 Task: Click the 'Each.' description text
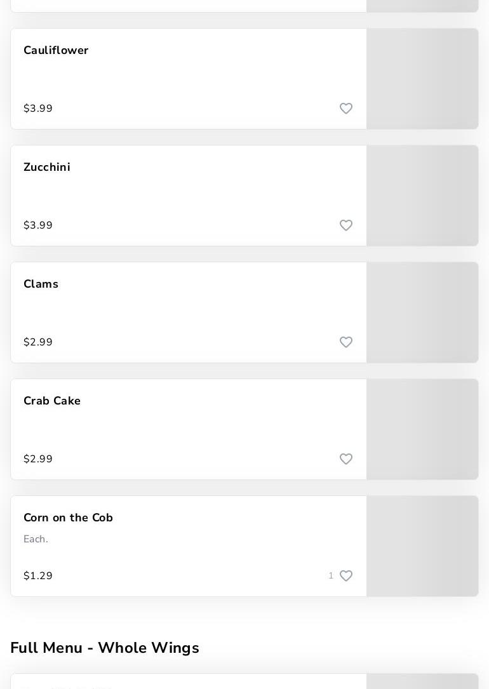(x=36, y=539)
